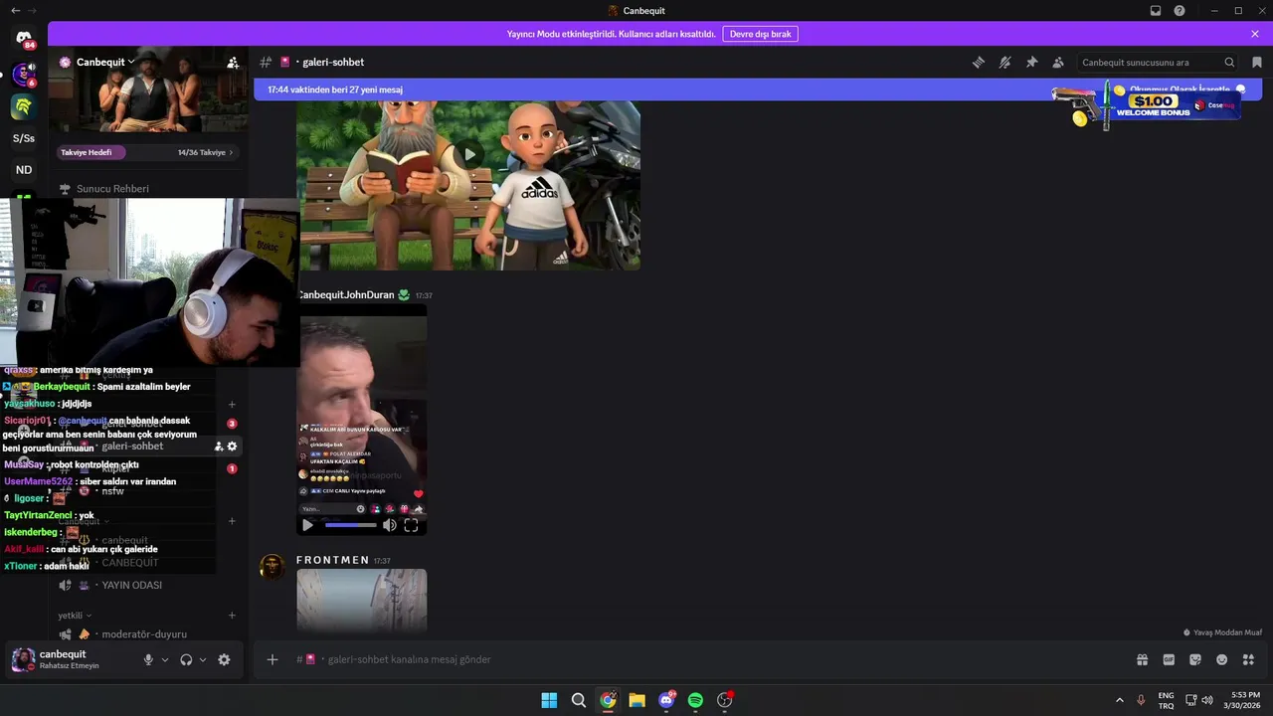Image resolution: width=1273 pixels, height=716 pixels.
Task: Select the S/Ss server in sidebar
Action: coord(24,138)
